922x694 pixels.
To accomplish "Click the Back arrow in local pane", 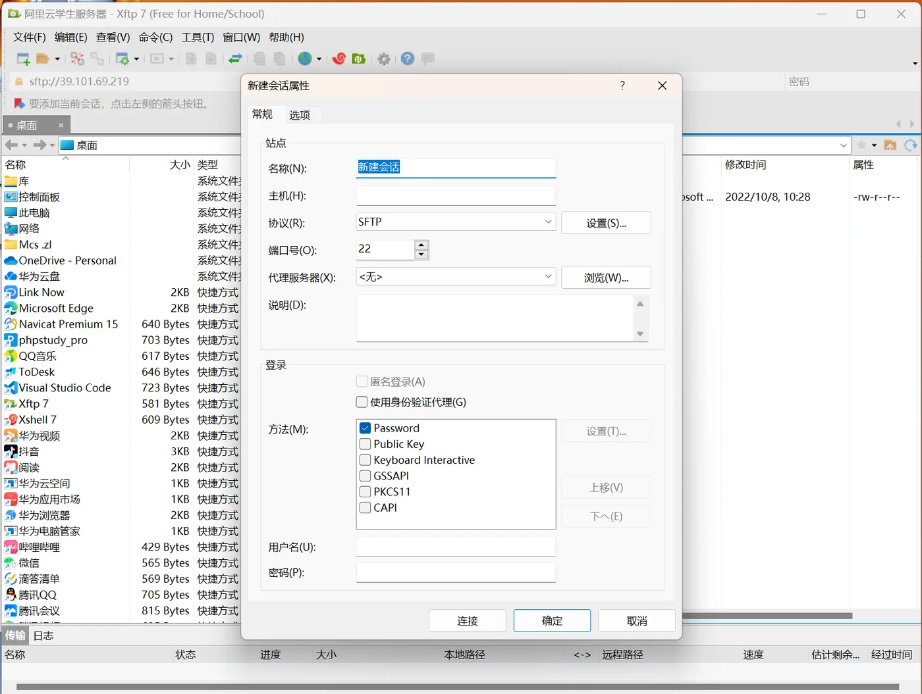I will click(x=11, y=145).
